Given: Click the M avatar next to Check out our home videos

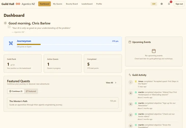Looking at the screenshot, I should pos(131,115).
